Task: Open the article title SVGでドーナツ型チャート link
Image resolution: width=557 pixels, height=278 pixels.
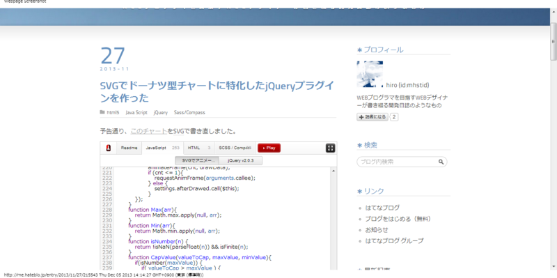Action: (x=217, y=91)
